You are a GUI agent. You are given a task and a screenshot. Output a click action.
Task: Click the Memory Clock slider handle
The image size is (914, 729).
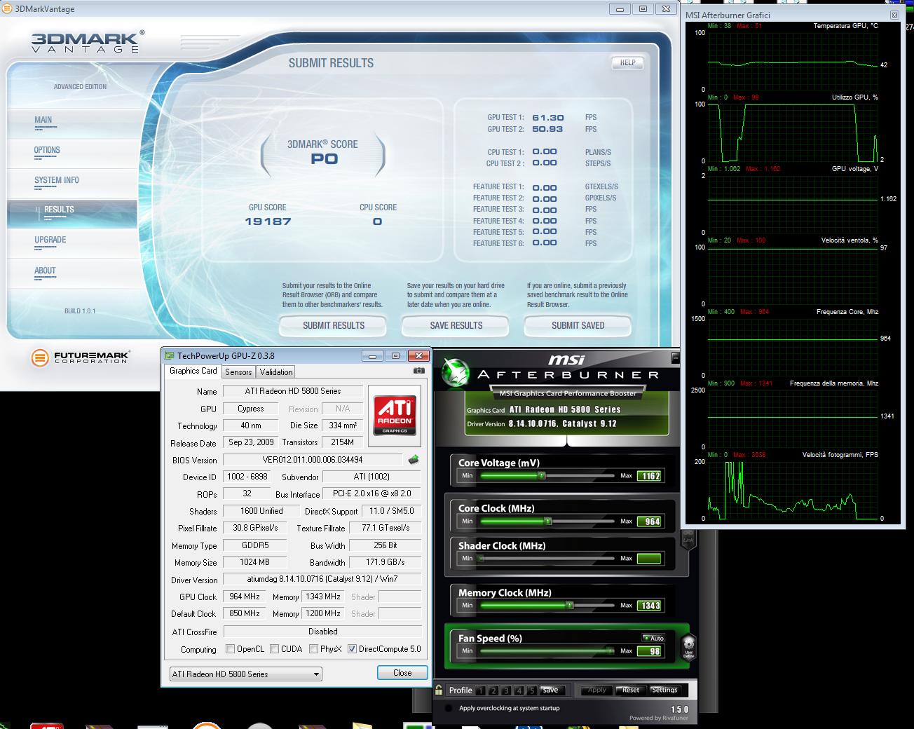coord(570,606)
